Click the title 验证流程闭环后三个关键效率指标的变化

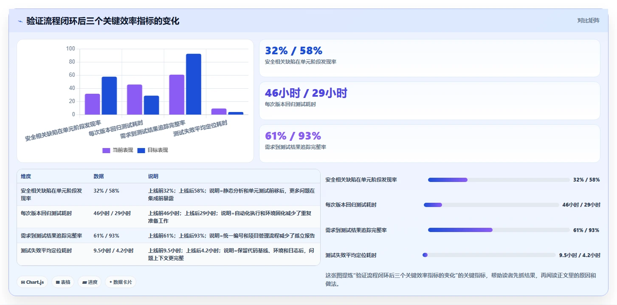(103, 21)
